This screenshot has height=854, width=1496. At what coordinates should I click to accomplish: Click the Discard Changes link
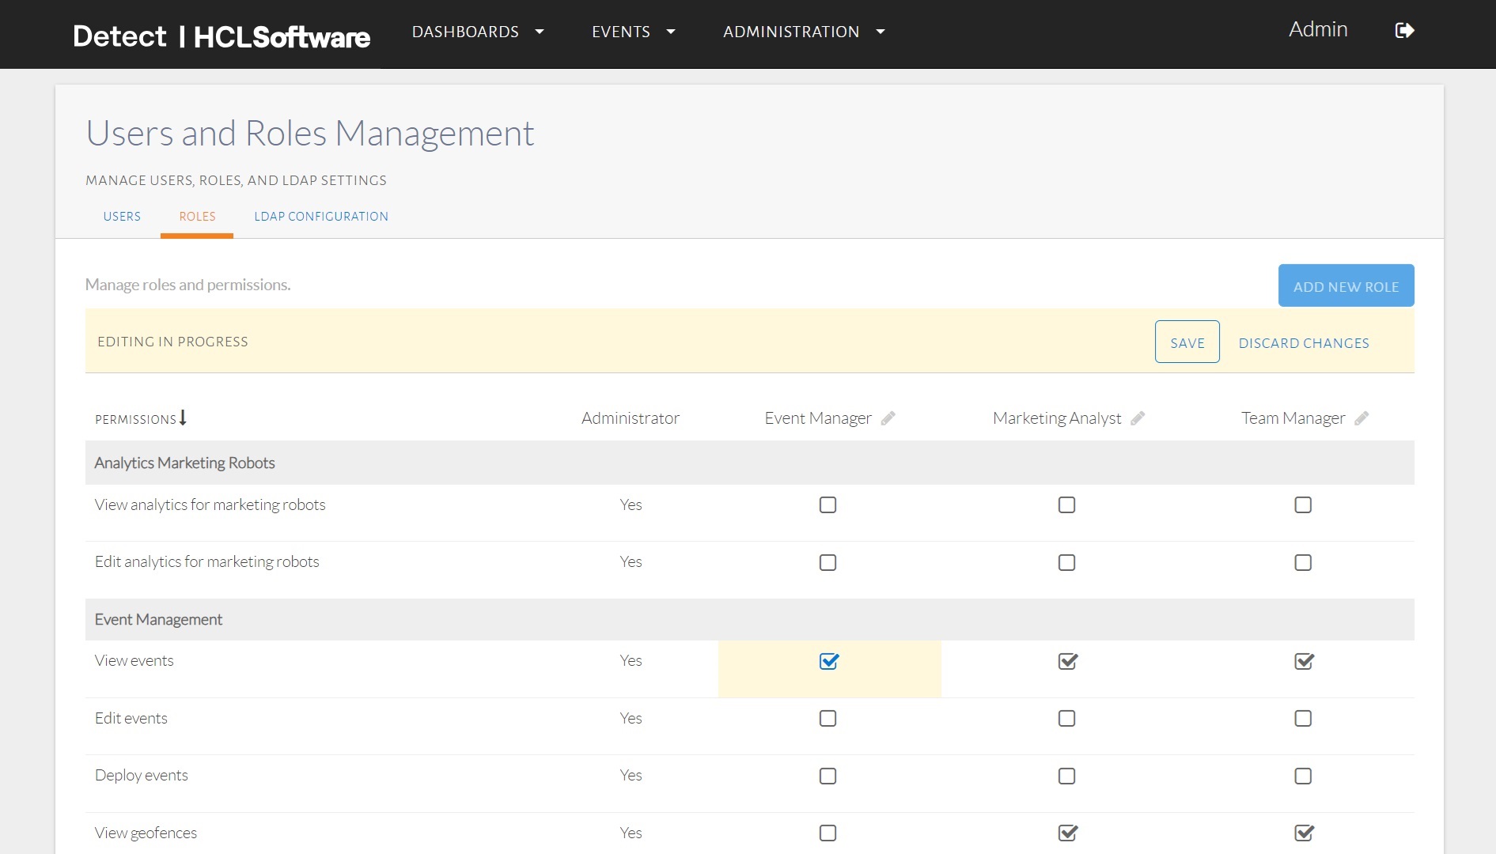click(x=1303, y=343)
